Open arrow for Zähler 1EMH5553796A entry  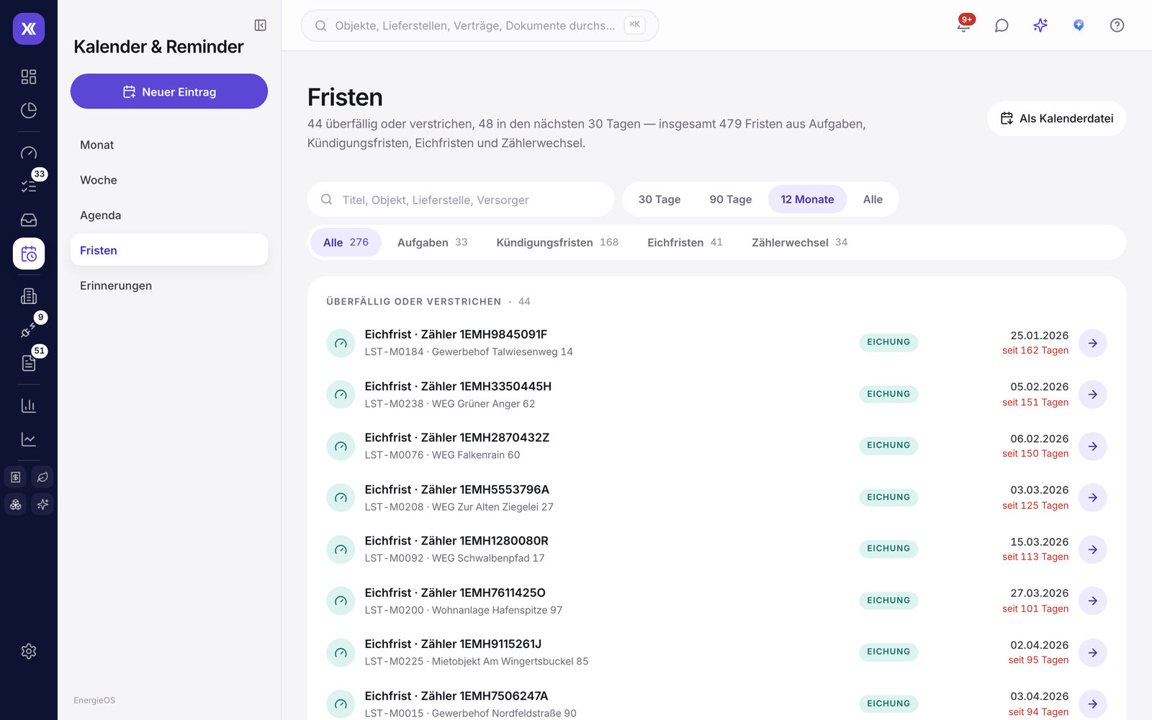[x=1092, y=498]
